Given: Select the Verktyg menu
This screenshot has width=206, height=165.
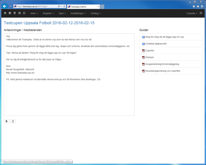Looking at the screenshot, I should (96, 13).
